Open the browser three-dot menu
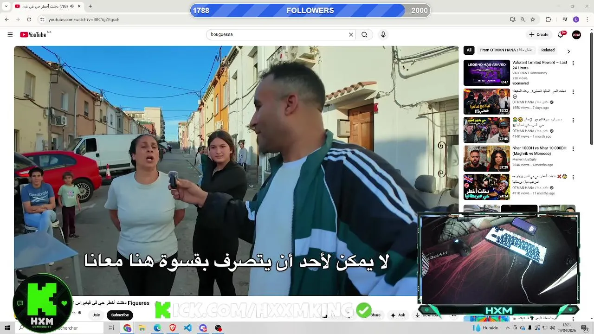This screenshot has width=594, height=334. coord(587,19)
